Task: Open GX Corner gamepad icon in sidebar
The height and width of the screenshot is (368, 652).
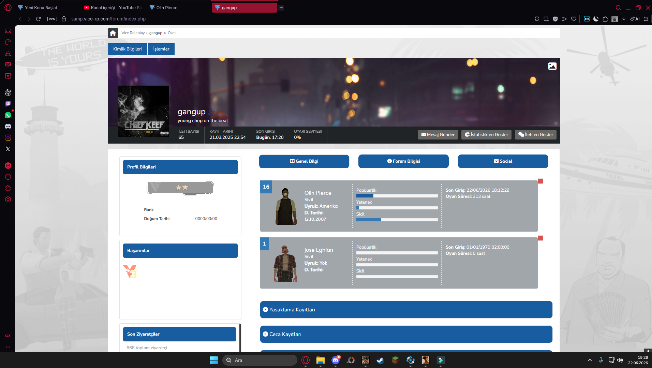Action: pos(8,31)
